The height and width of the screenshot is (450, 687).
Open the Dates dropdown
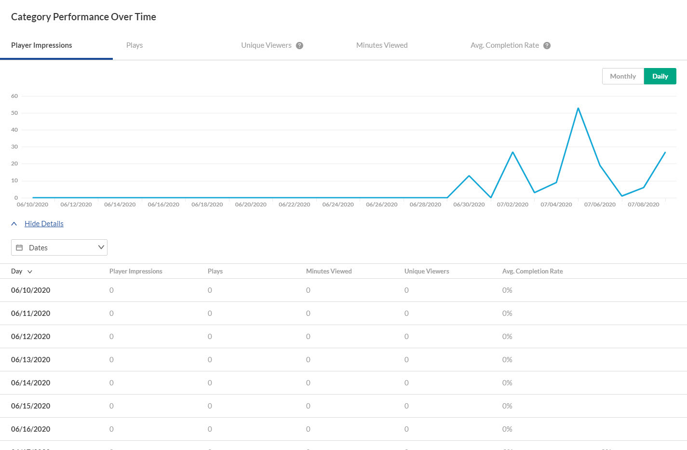[x=59, y=247]
